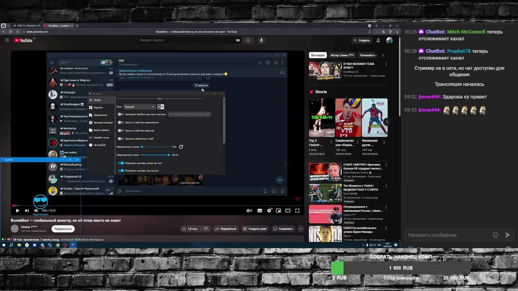The width and height of the screenshot is (518, 291).
Task: Toggle YouTube autoplay switch in player
Action: pyautogui.click(x=250, y=211)
